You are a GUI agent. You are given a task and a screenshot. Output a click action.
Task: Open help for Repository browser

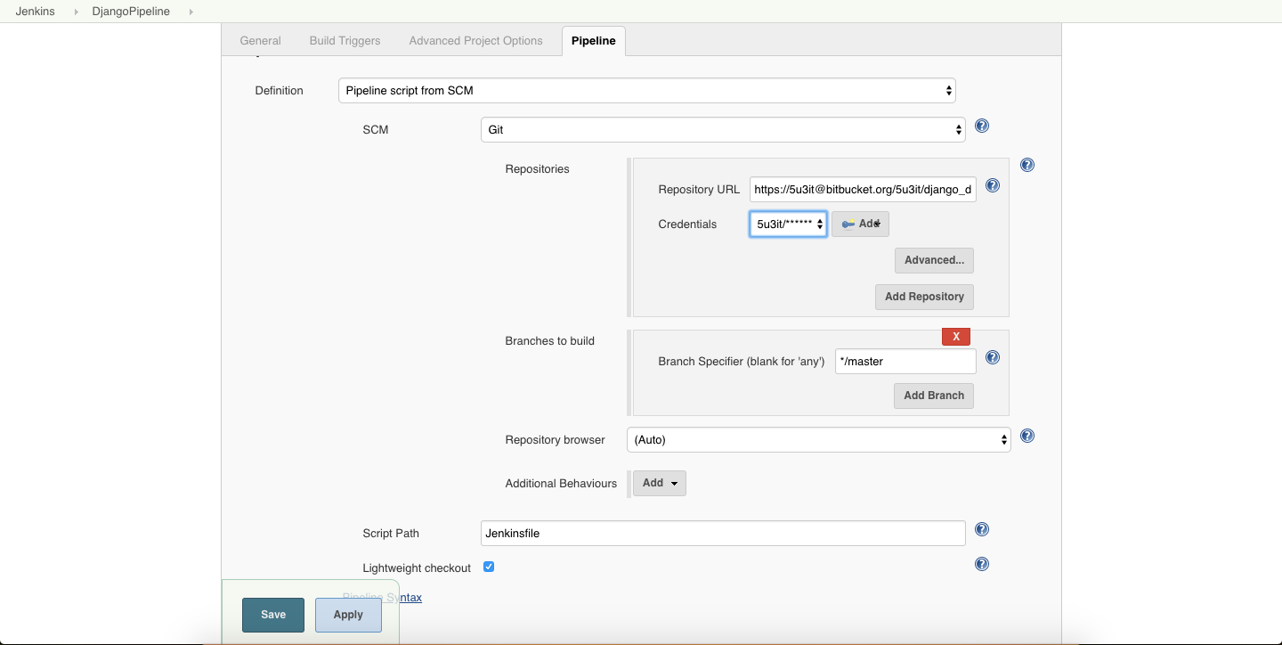(x=1026, y=437)
